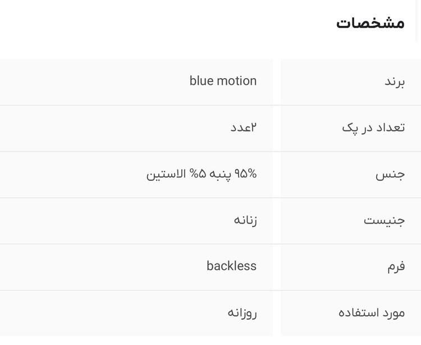Click the روزانه usage value

point(242,313)
